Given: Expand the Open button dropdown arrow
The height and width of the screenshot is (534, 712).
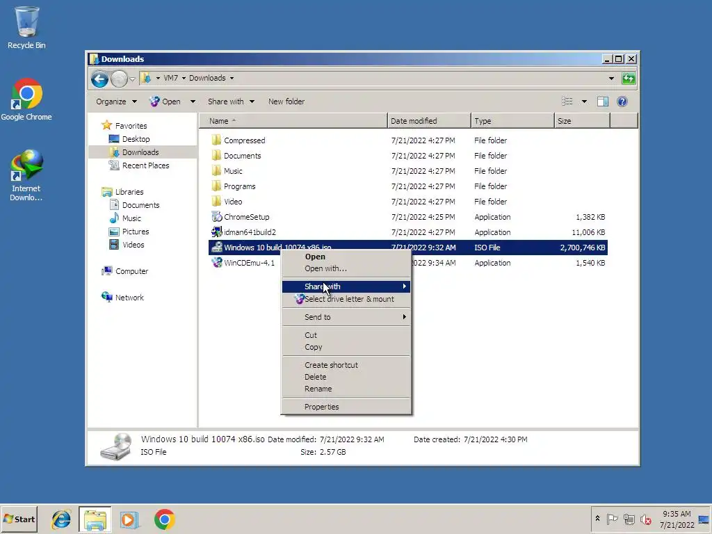Looking at the screenshot, I should [x=193, y=102].
